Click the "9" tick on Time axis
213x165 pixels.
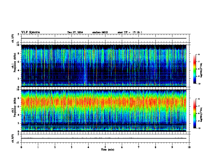click(x=172, y=147)
